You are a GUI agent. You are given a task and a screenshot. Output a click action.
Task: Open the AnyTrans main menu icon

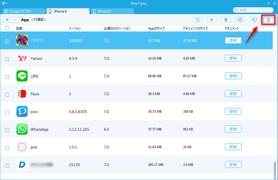[x=4, y=3]
